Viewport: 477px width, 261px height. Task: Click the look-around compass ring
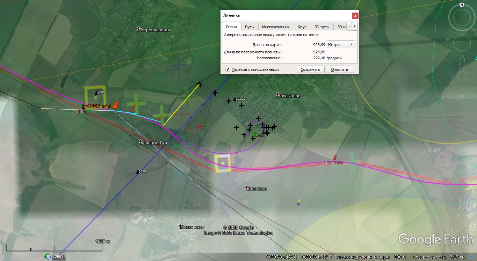click(x=462, y=17)
